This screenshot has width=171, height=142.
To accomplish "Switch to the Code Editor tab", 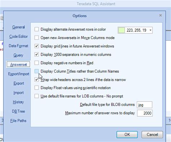I will point(18,36).
